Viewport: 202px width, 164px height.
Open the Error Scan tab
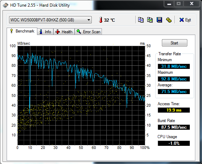point(88,31)
